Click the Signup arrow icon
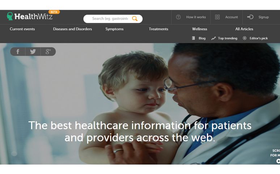Screen dimensions: 280x174 pyautogui.click(x=250, y=17)
